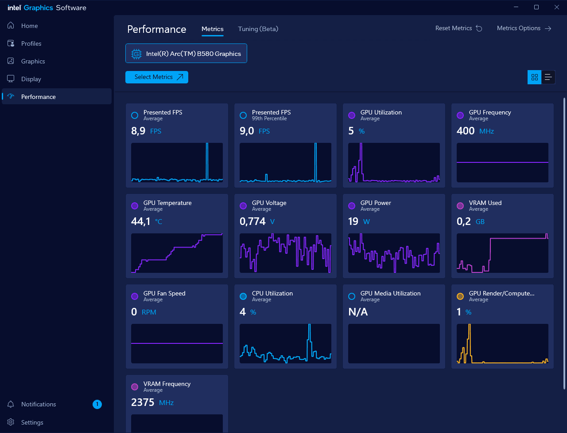Click the GPU Power indicator dot
This screenshot has width=567, height=433.
pos(352,206)
